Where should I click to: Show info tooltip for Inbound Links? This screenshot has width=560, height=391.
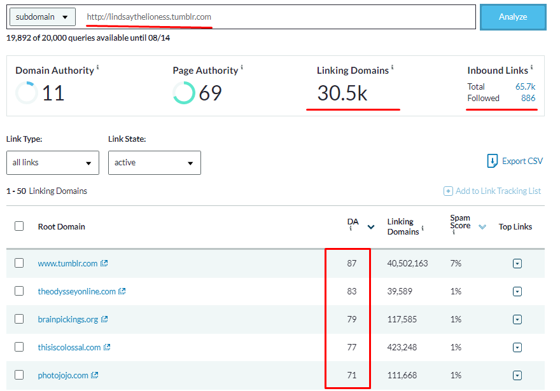click(531, 67)
